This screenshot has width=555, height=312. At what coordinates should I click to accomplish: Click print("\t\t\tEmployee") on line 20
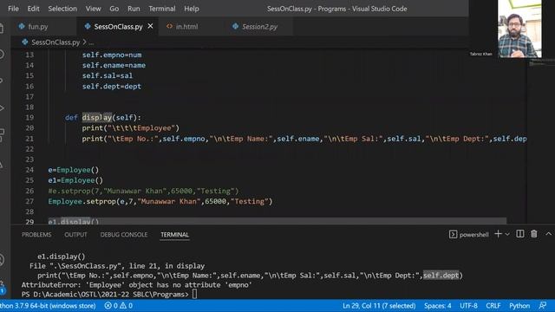pyautogui.click(x=131, y=128)
